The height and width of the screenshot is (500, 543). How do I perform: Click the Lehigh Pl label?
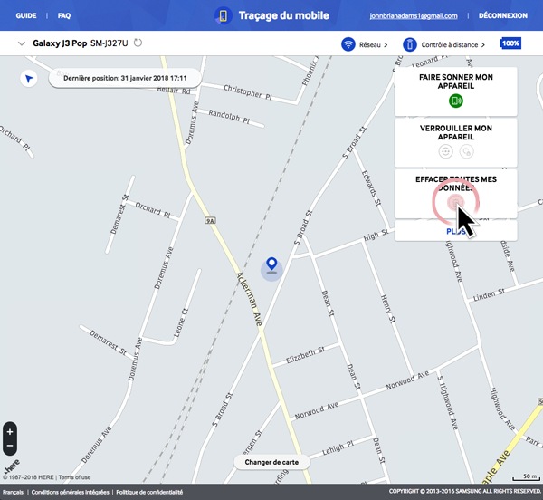pyautogui.click(x=338, y=447)
